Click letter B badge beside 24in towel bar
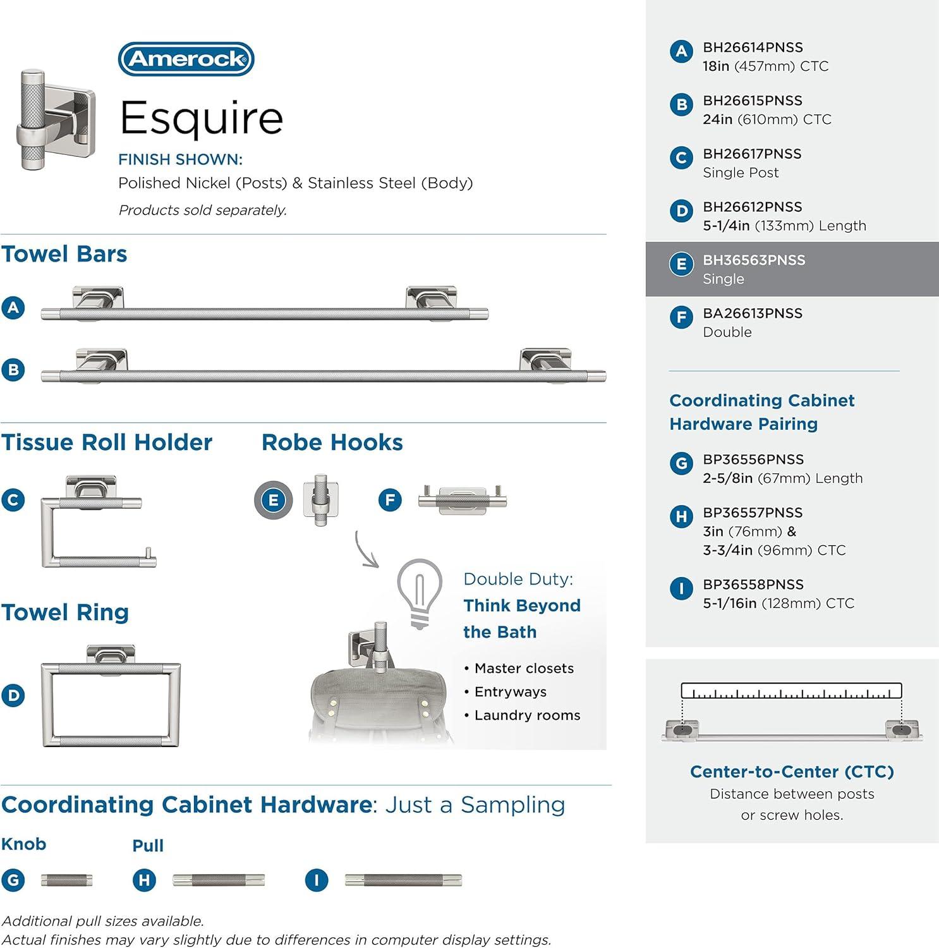The width and height of the screenshot is (939, 948). coord(13,370)
